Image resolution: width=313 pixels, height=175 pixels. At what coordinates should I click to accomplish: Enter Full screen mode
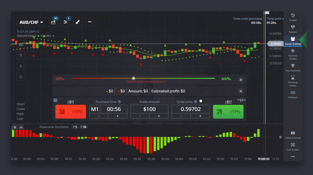[293, 147]
